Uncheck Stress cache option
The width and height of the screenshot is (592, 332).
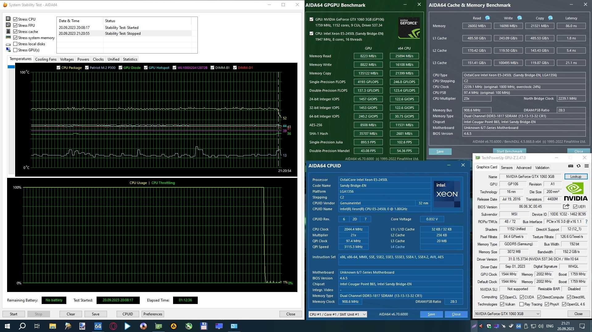tap(15, 31)
